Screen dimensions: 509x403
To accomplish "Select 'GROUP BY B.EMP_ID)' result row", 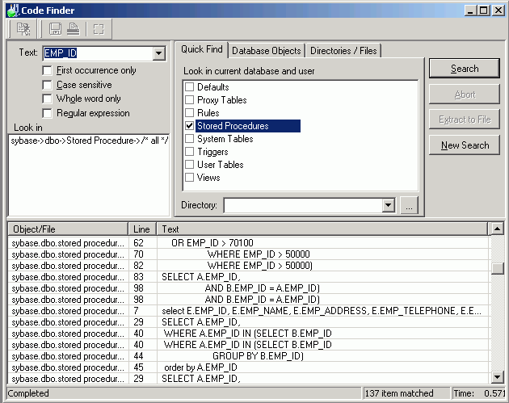I will coord(248,356).
